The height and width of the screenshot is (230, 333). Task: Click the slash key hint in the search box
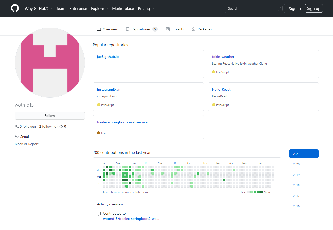280,8
